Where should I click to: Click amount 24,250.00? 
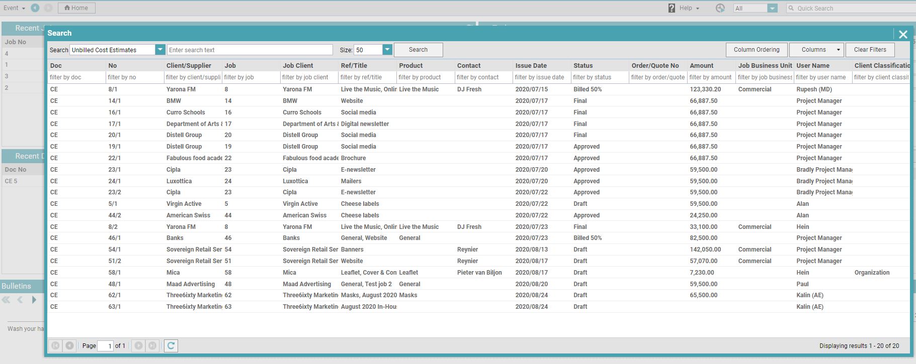(703, 215)
